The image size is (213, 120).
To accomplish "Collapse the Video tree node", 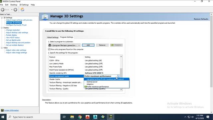I will [2, 48].
